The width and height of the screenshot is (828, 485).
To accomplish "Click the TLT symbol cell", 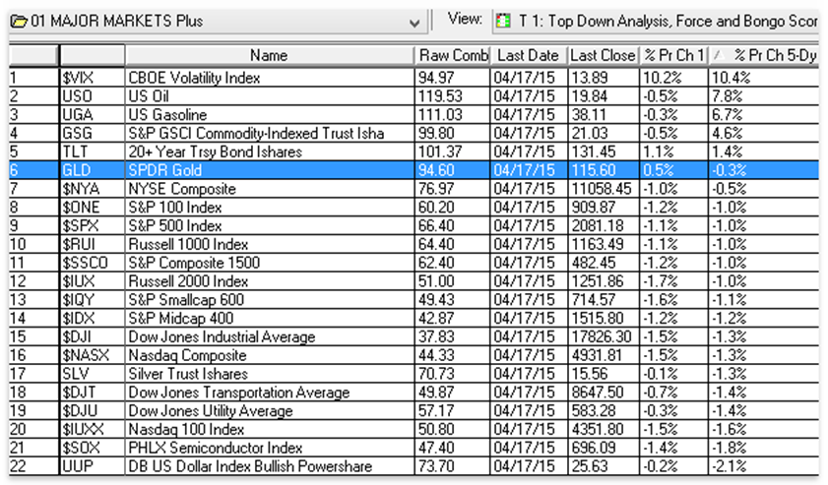I will coord(93,152).
